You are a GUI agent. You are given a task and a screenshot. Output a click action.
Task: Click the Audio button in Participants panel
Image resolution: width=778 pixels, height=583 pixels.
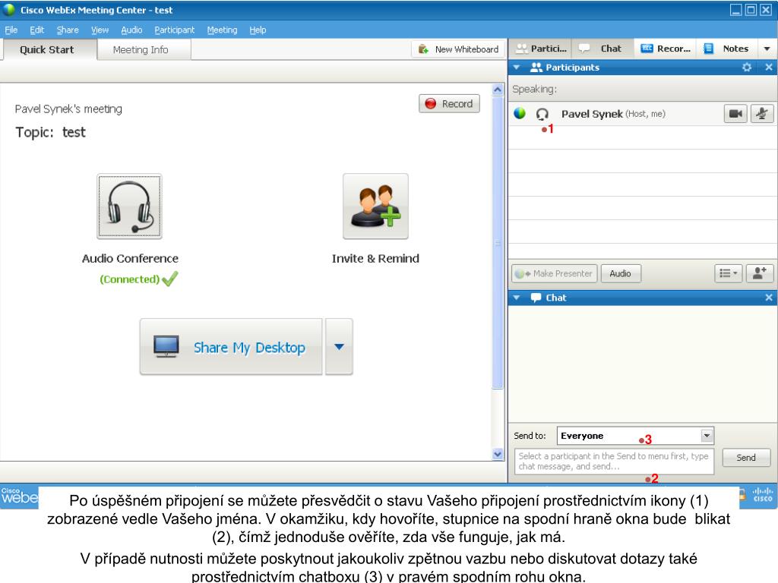(620, 273)
